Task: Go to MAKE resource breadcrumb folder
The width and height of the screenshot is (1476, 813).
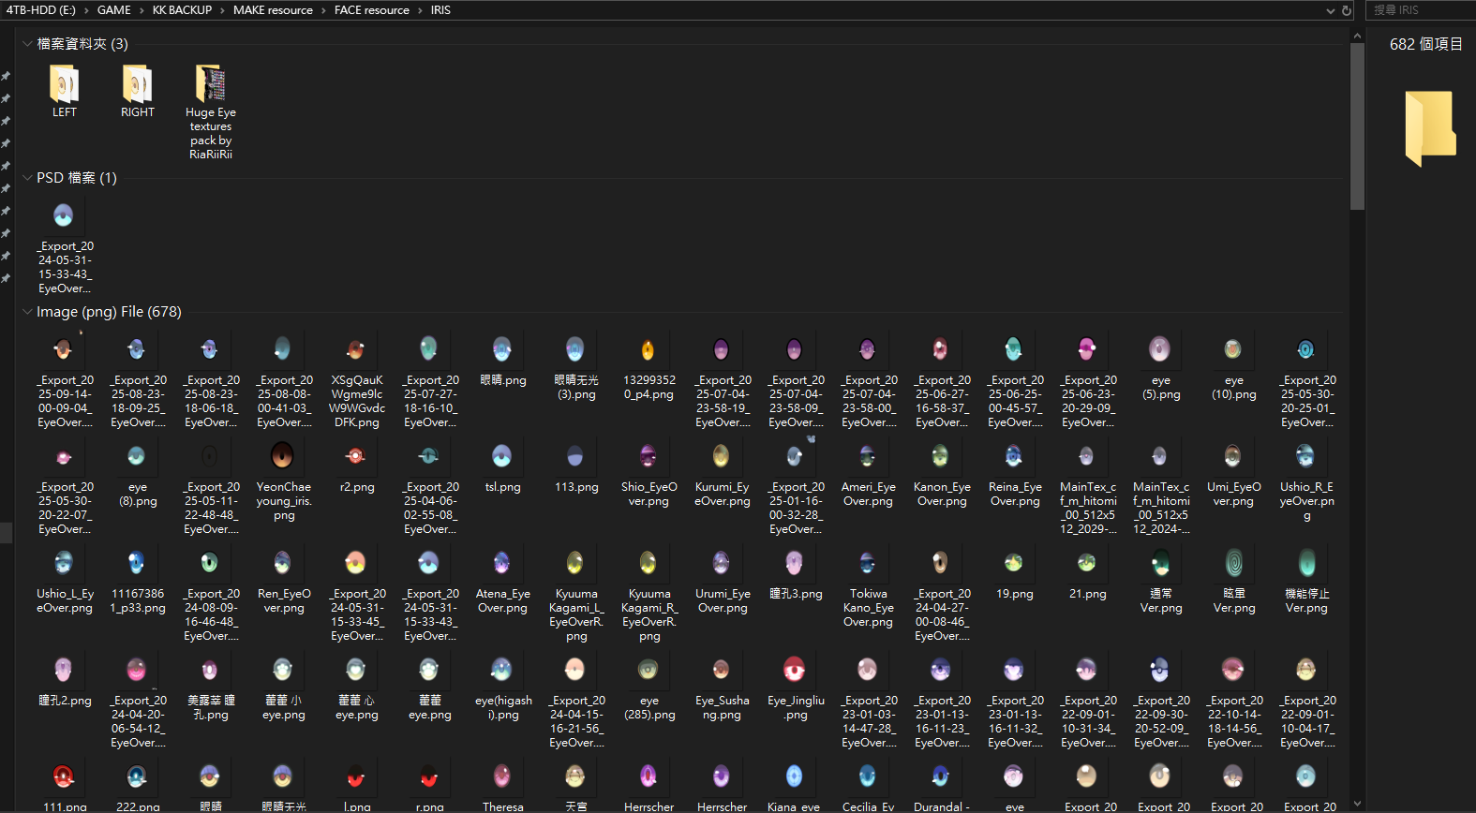Action: 273,10
